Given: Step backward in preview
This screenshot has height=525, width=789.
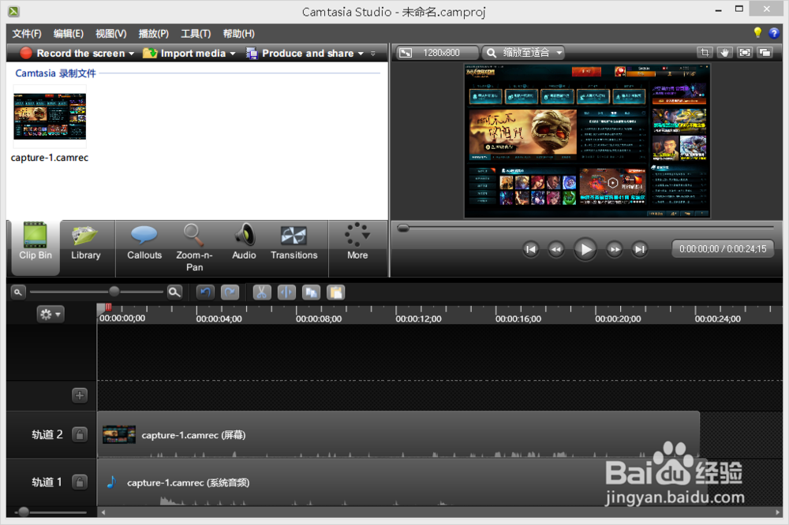Looking at the screenshot, I should (x=556, y=249).
